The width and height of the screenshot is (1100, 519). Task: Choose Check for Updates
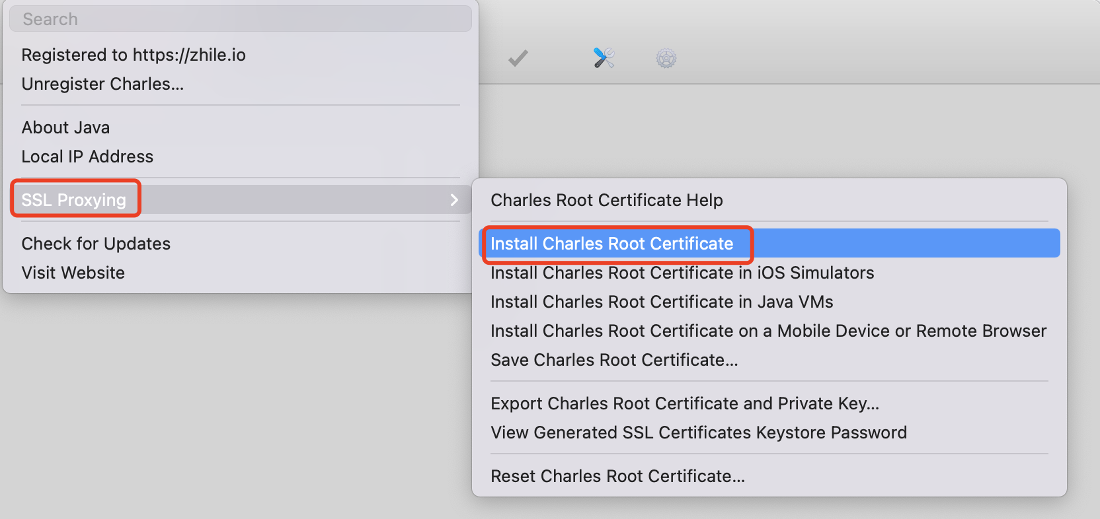96,244
